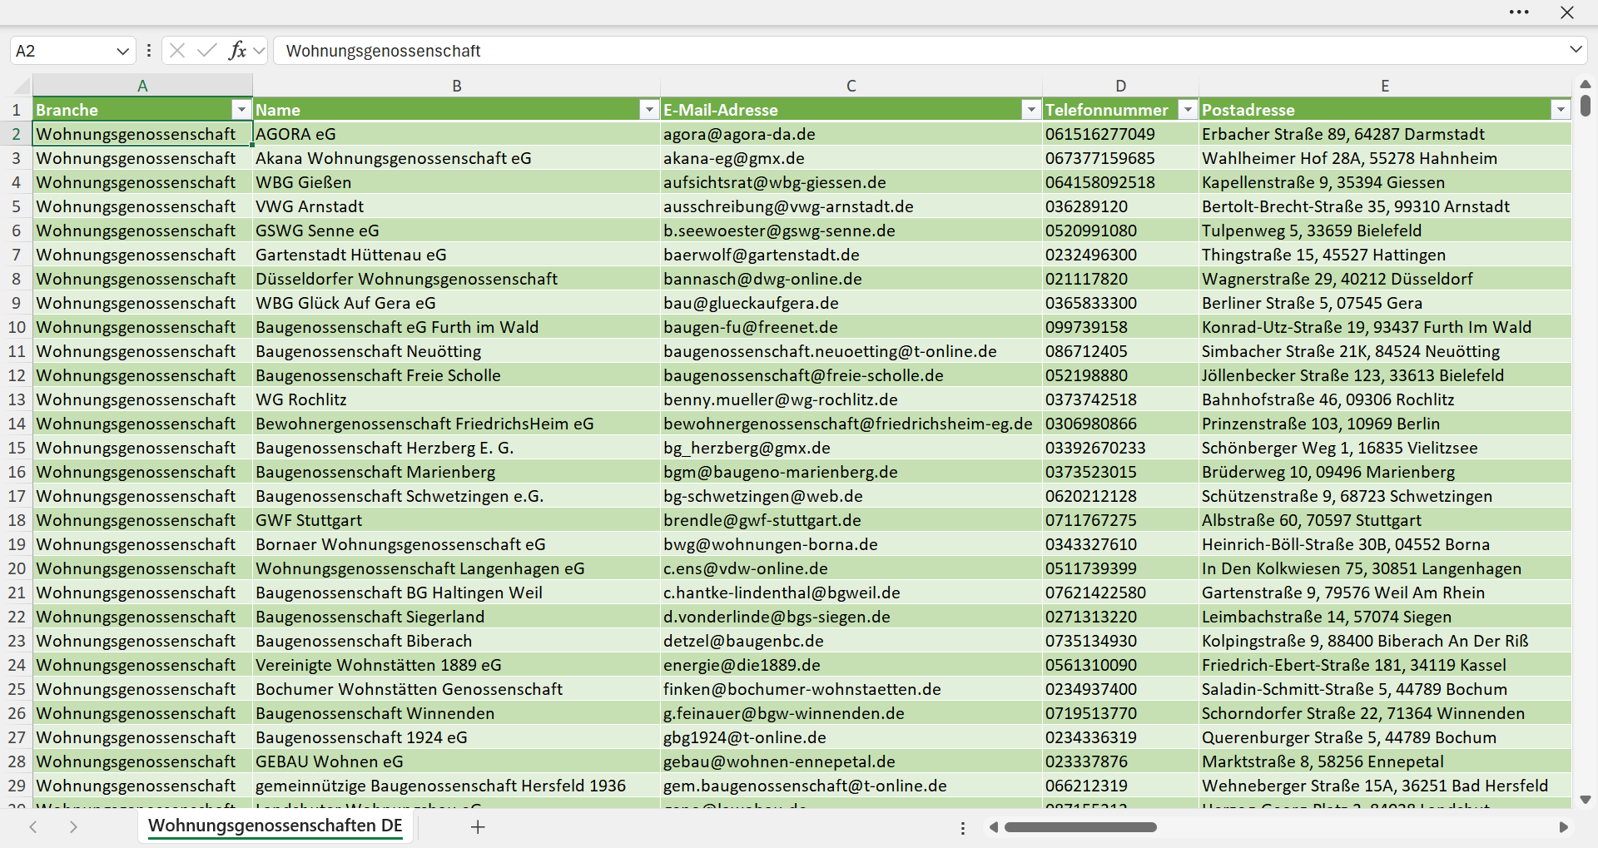Select the Wohnungsgenossenschaften DE sheet tab
Image resolution: width=1598 pixels, height=848 pixels.
275,826
